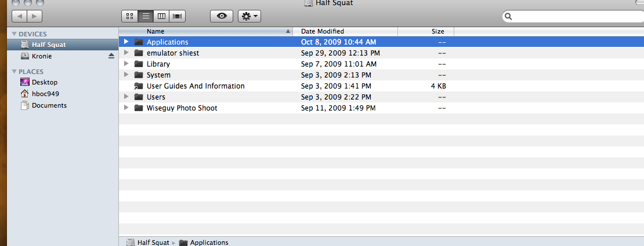Click date Sep 7, 2009 11:01 AM
Image resolution: width=644 pixels, height=246 pixels.
pyautogui.click(x=339, y=64)
